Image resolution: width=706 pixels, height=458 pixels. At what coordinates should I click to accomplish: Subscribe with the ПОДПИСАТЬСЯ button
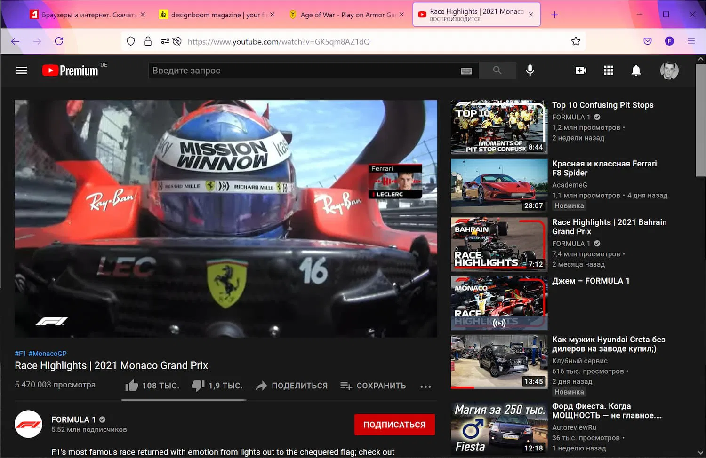tap(394, 425)
